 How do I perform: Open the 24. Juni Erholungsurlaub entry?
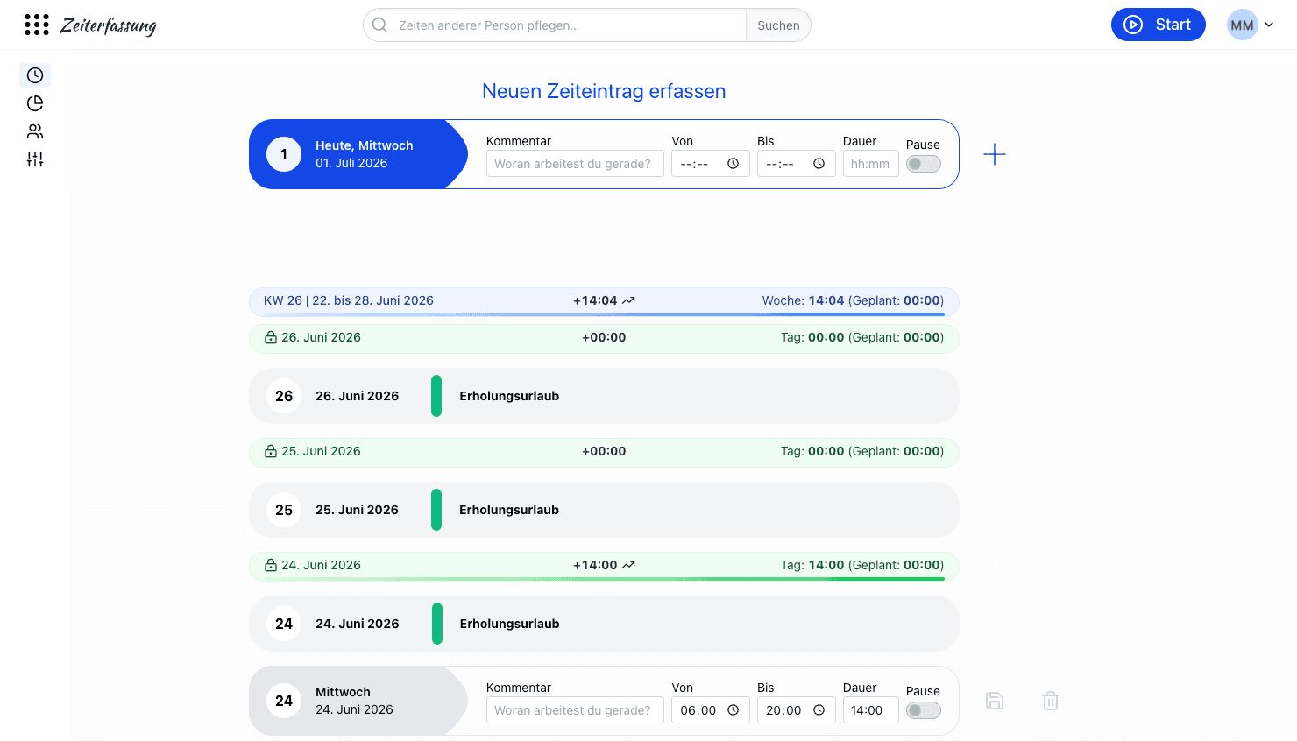click(604, 624)
